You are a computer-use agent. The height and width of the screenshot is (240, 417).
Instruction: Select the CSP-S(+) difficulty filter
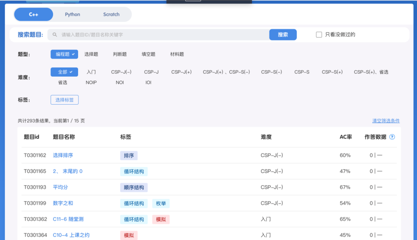[332, 72]
